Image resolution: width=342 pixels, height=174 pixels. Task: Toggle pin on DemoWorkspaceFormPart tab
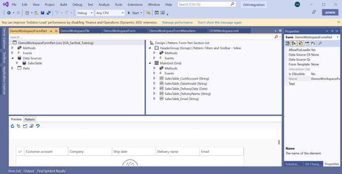(51, 31)
